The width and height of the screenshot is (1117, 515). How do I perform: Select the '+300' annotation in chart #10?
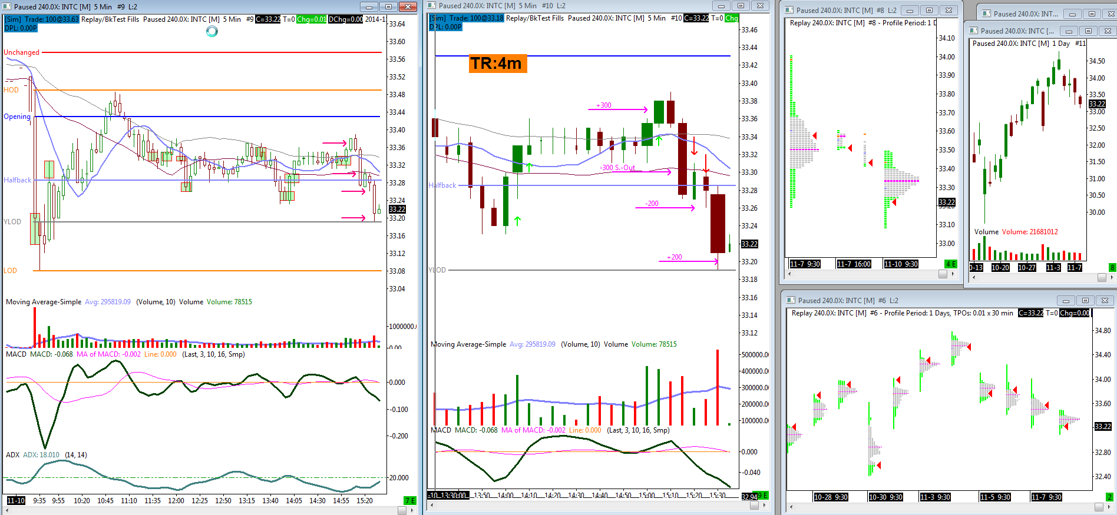click(x=604, y=105)
